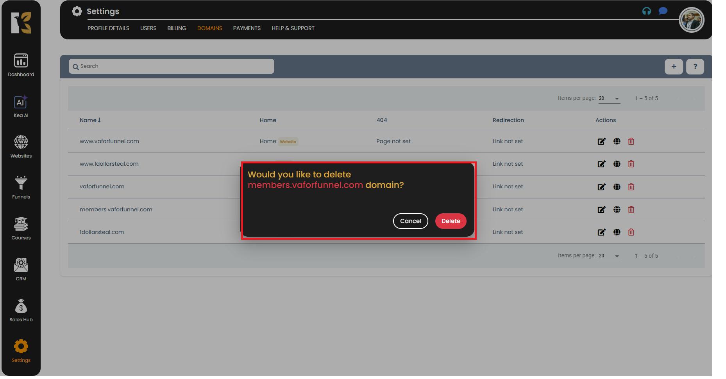Click the headset support icon

(647, 11)
